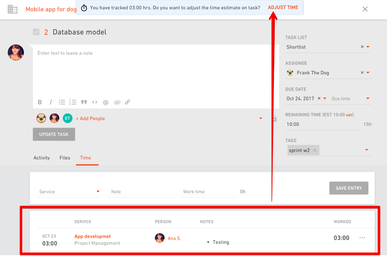This screenshot has height=256, width=387.
Task: Insert numbered list in note
Action: [73, 102]
